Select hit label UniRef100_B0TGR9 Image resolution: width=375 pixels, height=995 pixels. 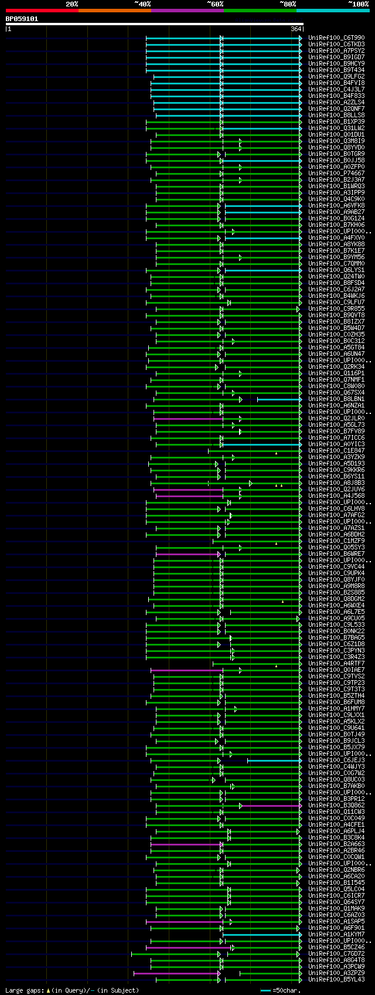click(x=336, y=154)
